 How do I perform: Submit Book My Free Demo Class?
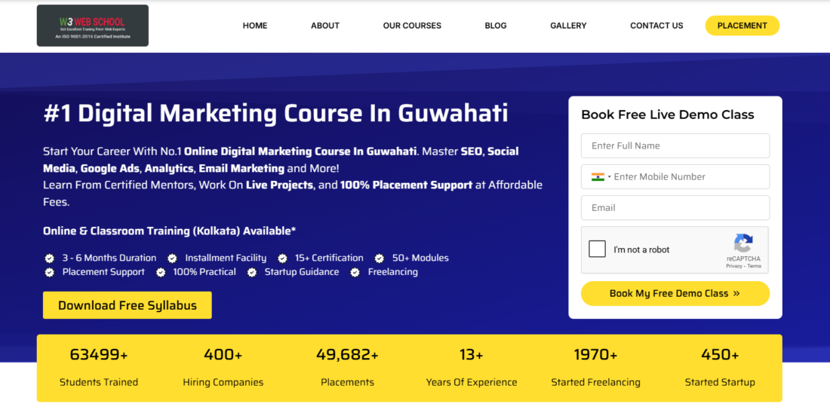coord(675,293)
